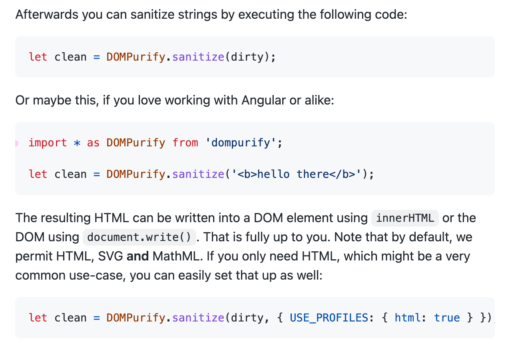
Task: Click the bold word "and" in the paragraph
Action: click(x=137, y=256)
